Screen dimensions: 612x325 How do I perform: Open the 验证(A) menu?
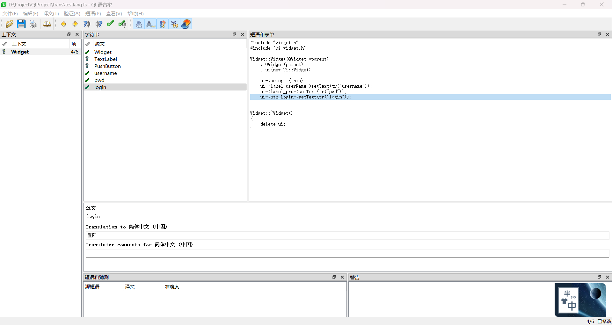[72, 14]
